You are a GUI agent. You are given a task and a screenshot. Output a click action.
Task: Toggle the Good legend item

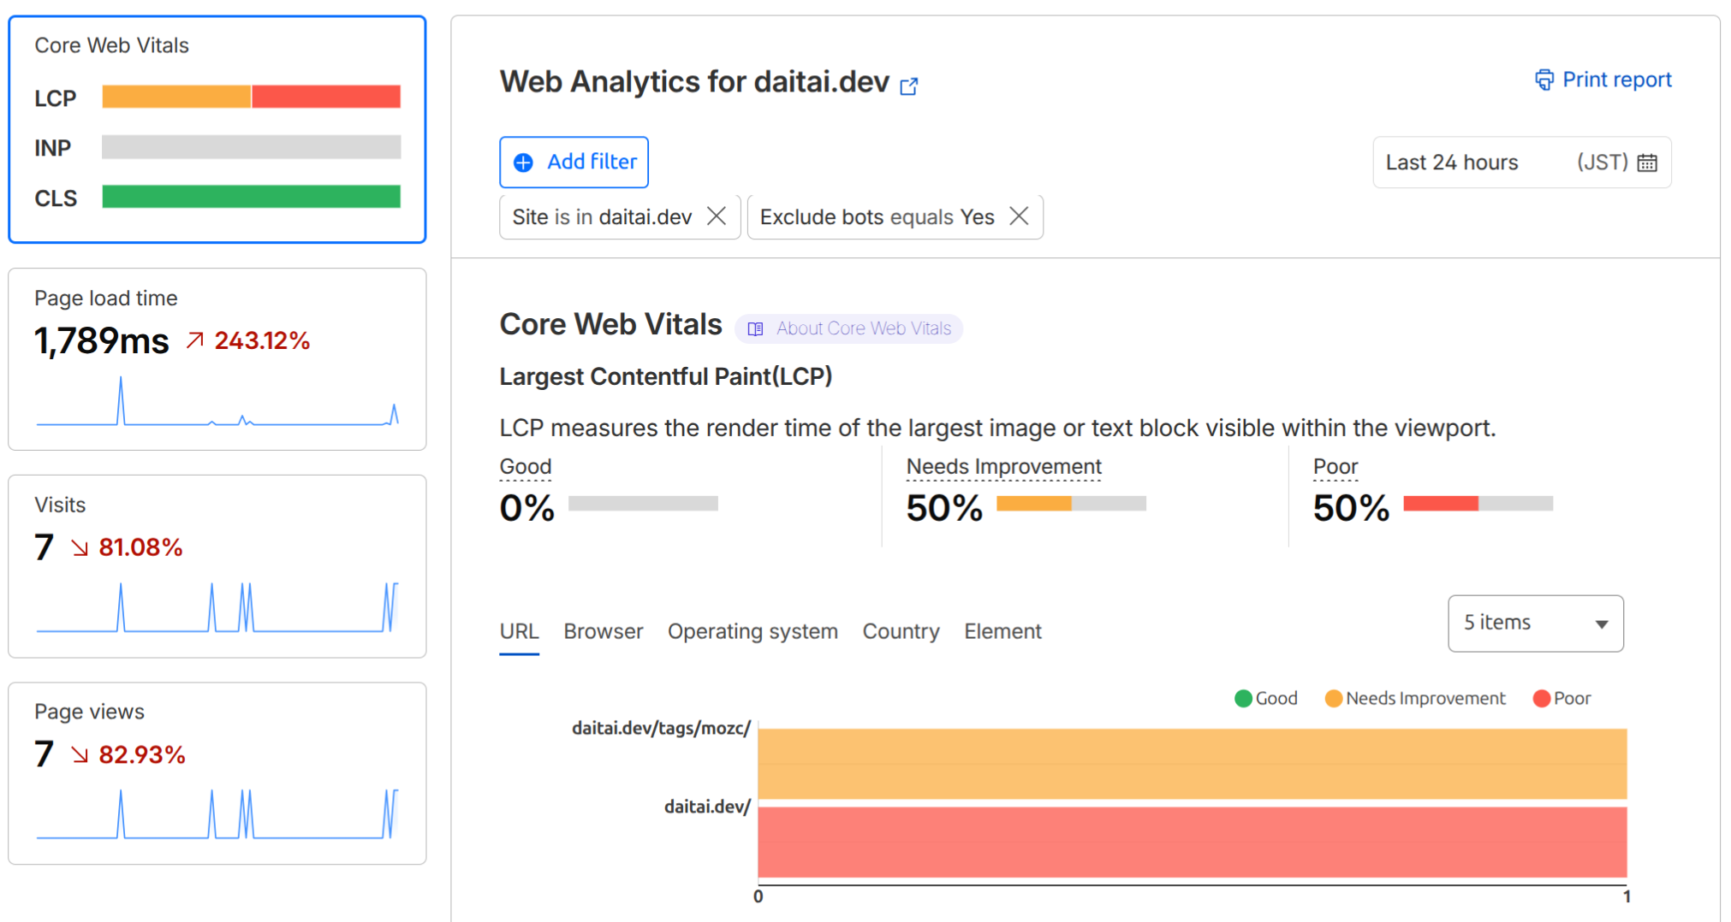(1266, 698)
